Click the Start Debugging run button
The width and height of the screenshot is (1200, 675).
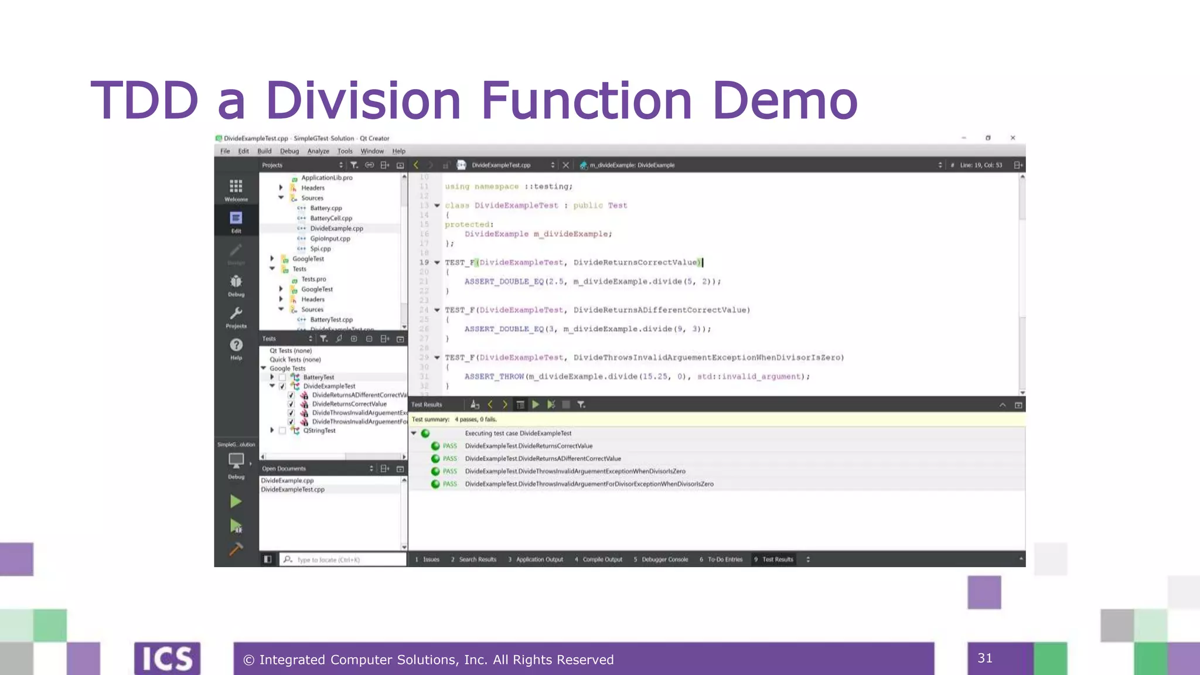[x=236, y=526]
